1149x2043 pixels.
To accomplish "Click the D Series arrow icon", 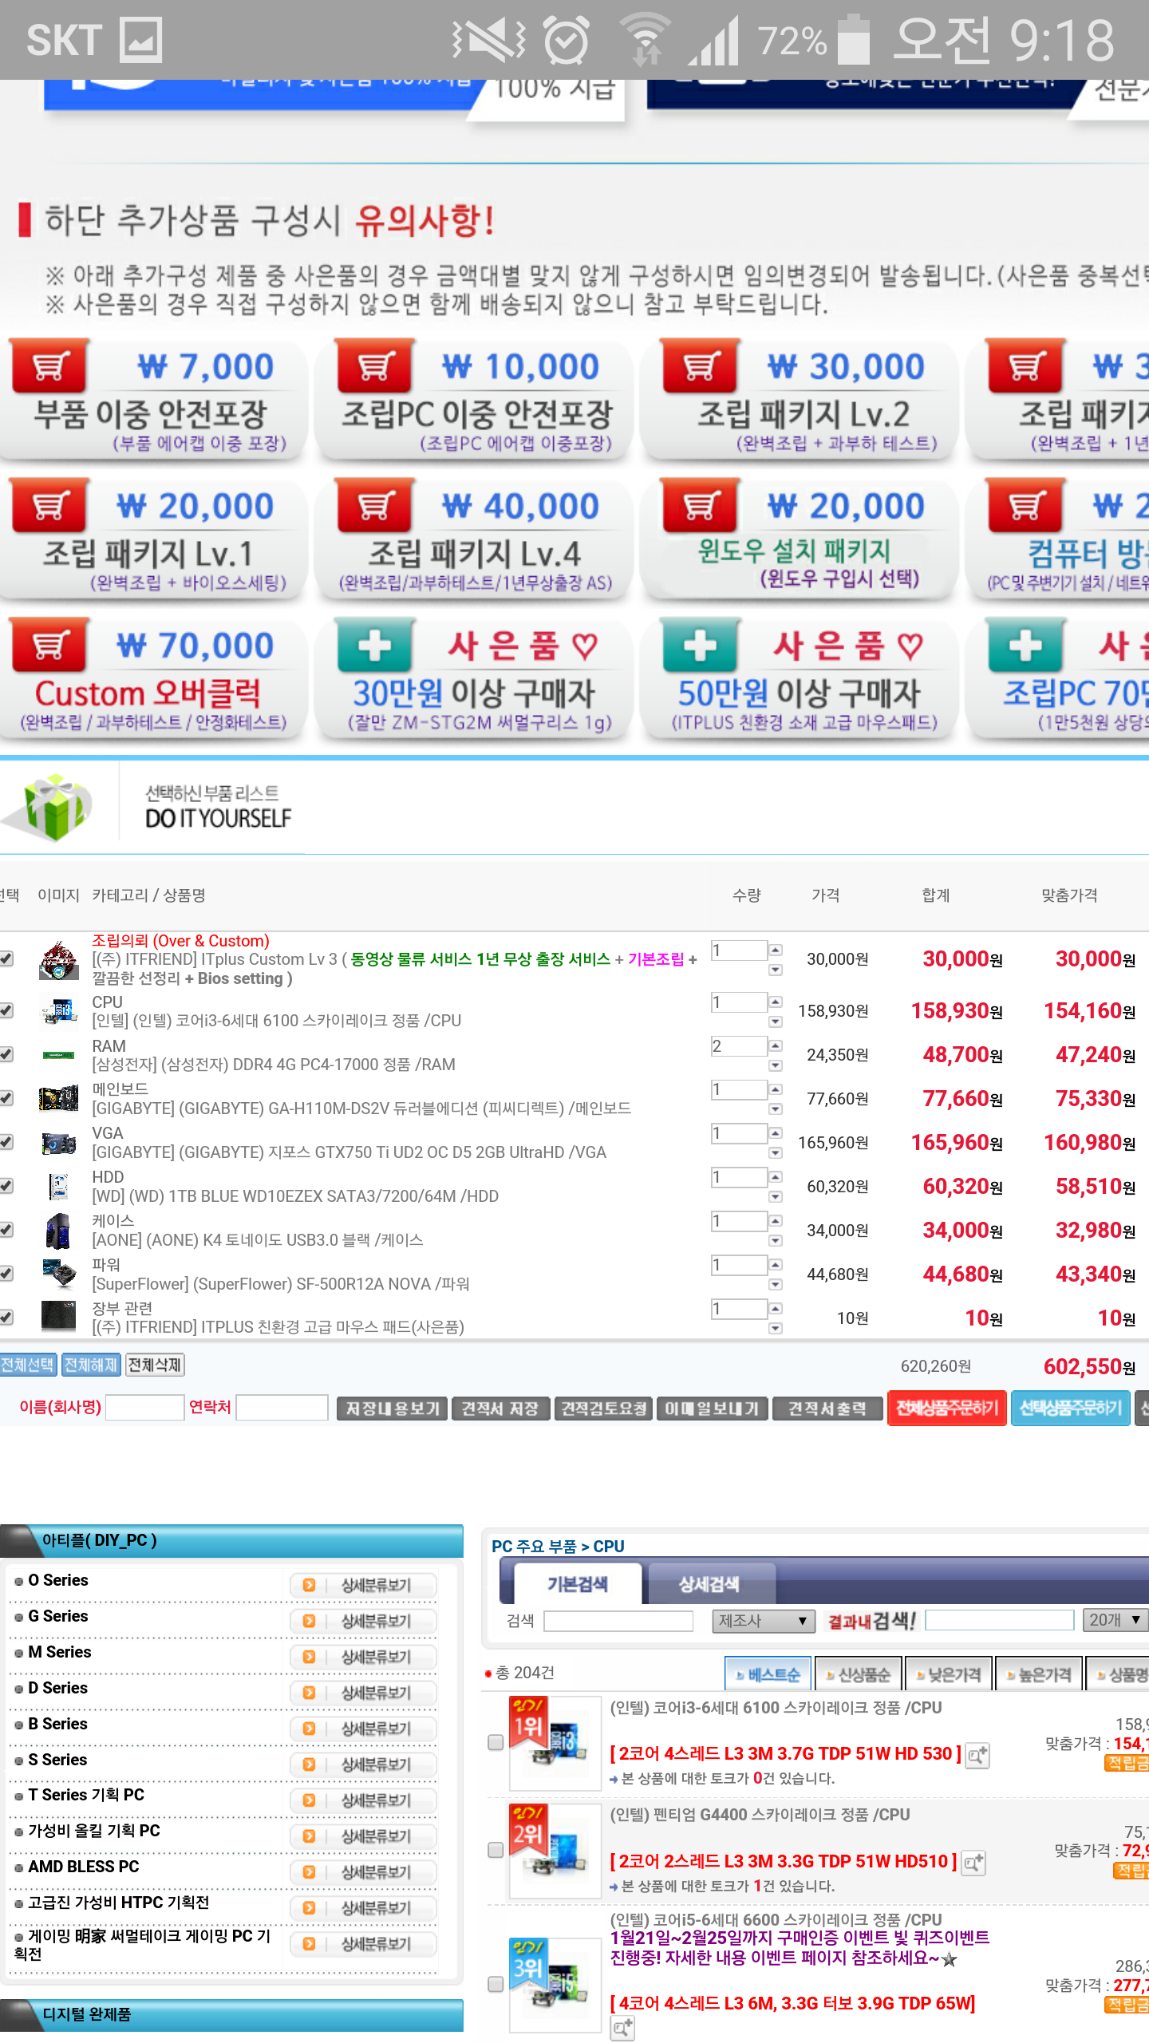I will point(309,1693).
